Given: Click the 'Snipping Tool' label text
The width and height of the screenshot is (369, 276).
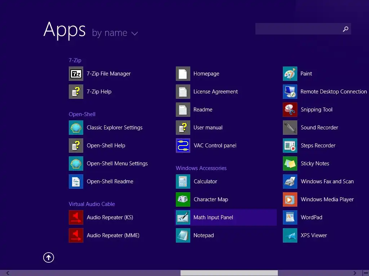Looking at the screenshot, I should tap(316, 110).
